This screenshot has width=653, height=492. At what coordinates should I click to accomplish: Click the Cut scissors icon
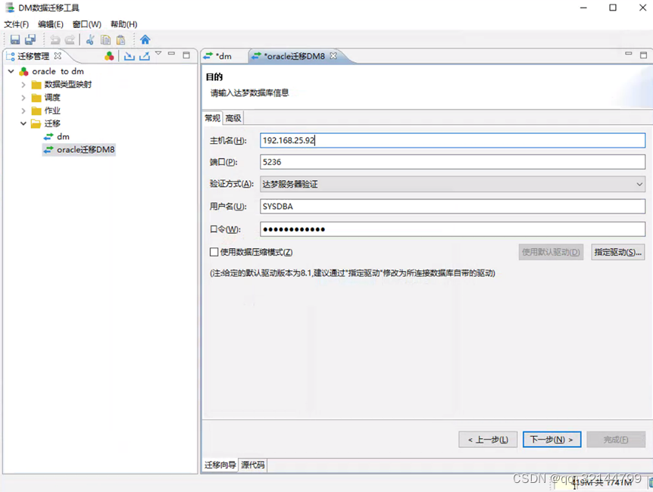[x=90, y=39]
